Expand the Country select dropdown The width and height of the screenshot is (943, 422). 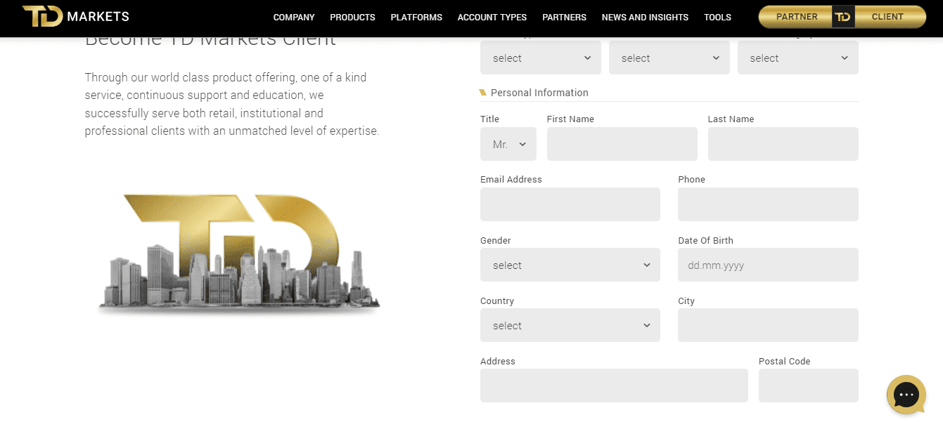(570, 325)
